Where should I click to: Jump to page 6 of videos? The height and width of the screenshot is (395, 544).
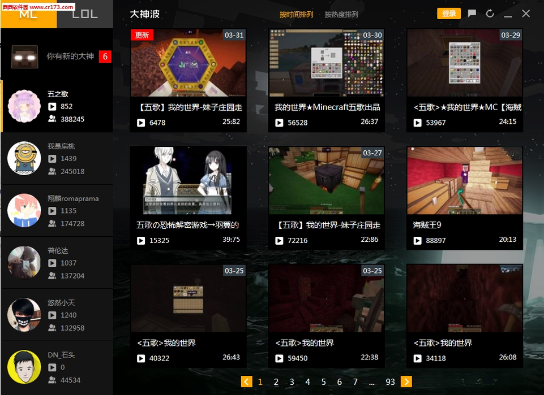coord(339,382)
